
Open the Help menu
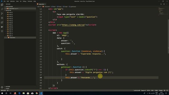(35, 1)
